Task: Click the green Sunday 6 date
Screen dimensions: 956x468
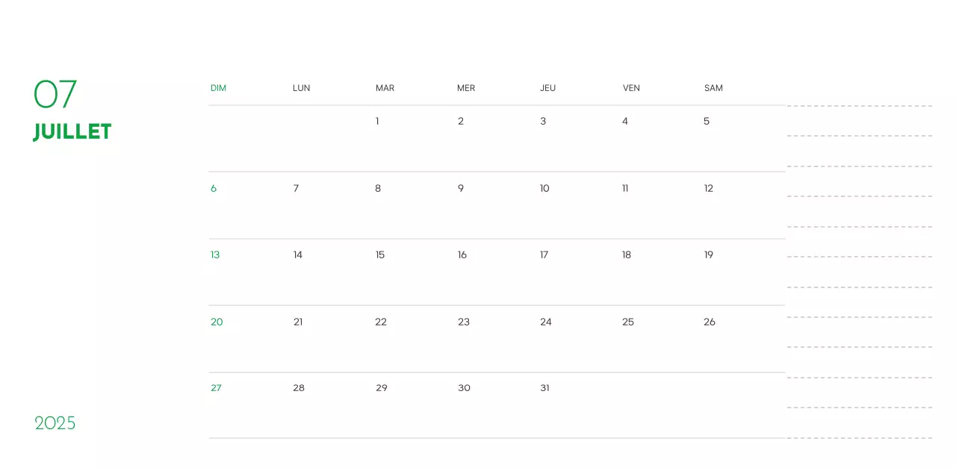Action: tap(214, 189)
